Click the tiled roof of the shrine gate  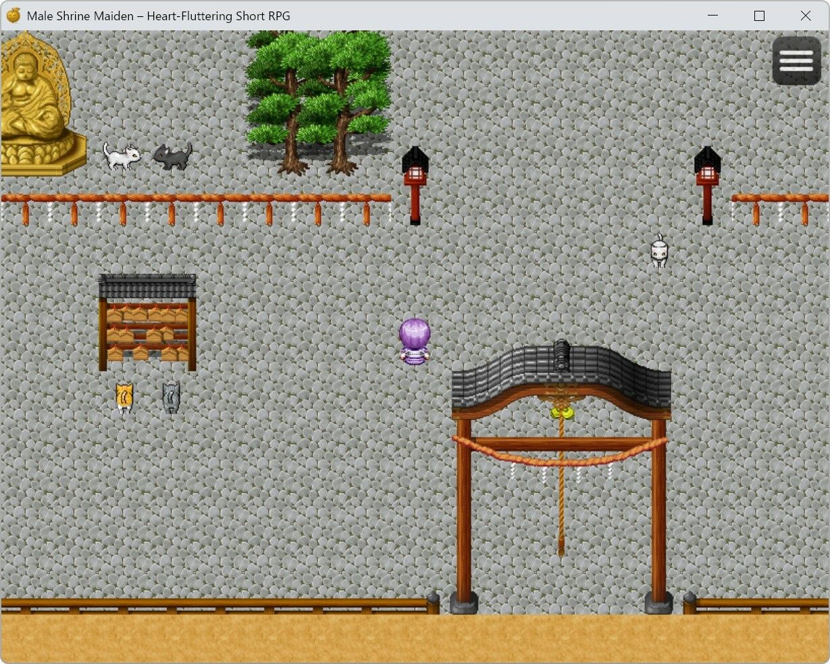[561, 378]
